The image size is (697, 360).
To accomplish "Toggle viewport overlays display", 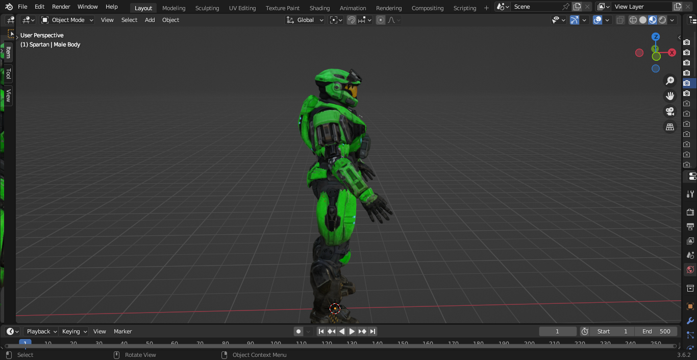I will pos(598,20).
